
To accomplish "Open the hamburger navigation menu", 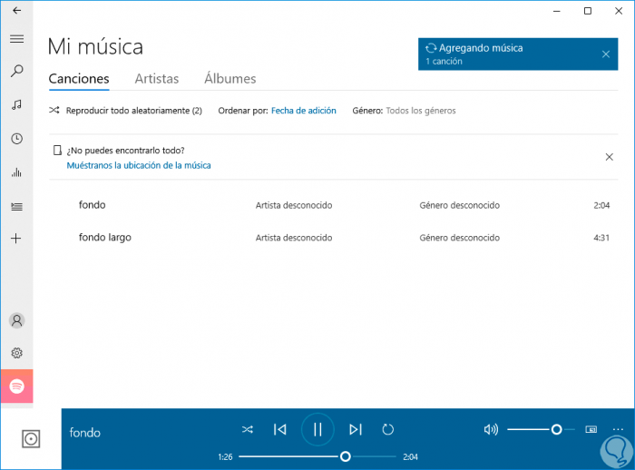I will pyautogui.click(x=16, y=39).
